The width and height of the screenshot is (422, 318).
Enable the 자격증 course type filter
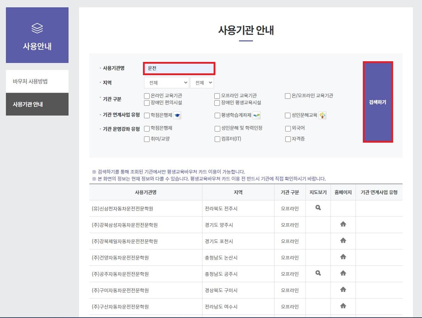(x=288, y=139)
